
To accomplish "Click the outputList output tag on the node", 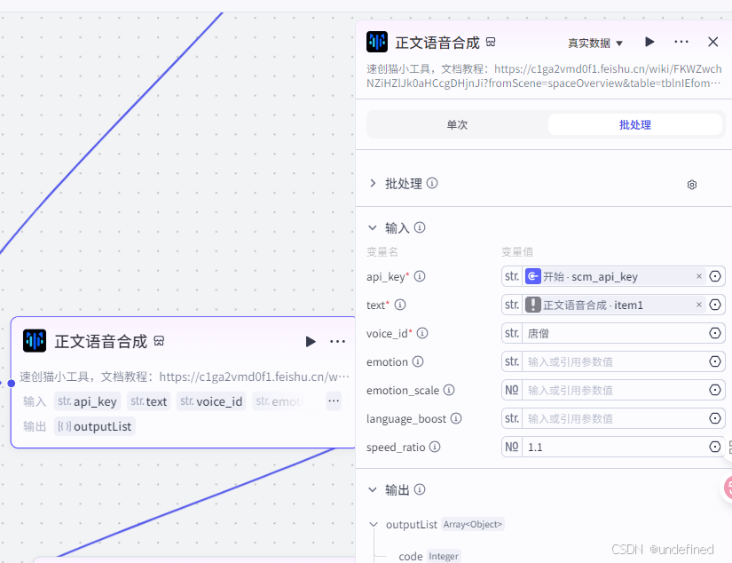I will (x=95, y=426).
